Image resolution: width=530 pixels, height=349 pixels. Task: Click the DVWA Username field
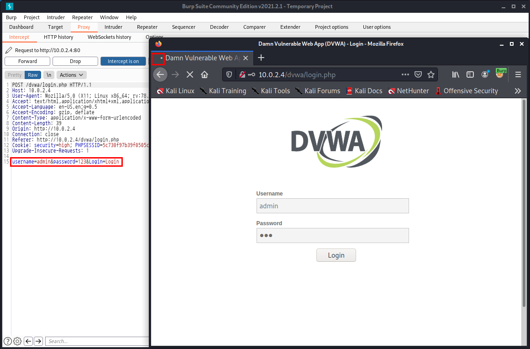333,206
